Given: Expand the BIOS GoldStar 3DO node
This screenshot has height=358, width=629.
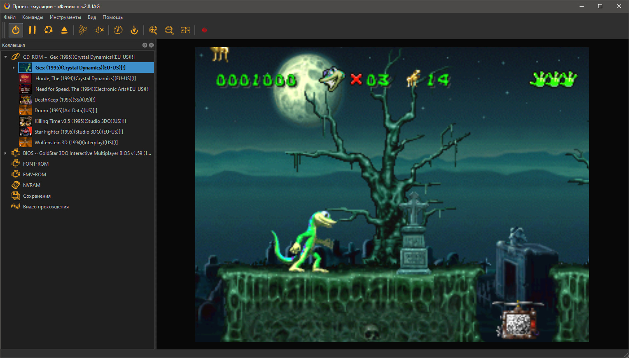Looking at the screenshot, I should pos(5,153).
